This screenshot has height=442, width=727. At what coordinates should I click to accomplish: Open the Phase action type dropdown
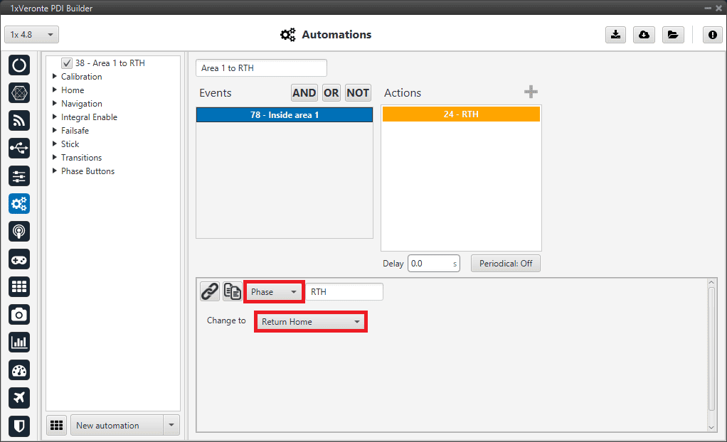pyautogui.click(x=274, y=292)
